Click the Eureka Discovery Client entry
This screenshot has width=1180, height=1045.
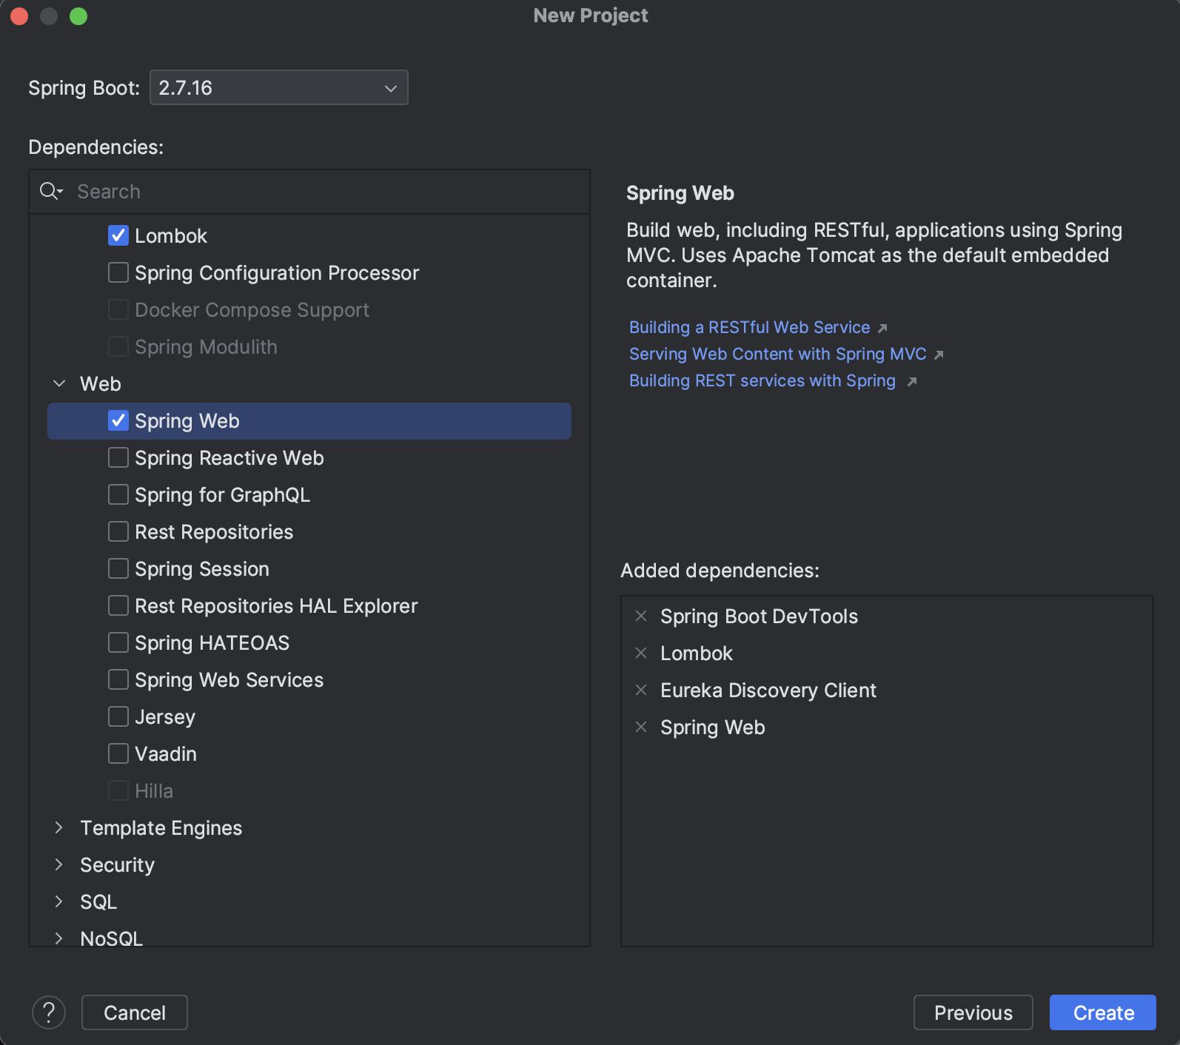click(x=768, y=690)
